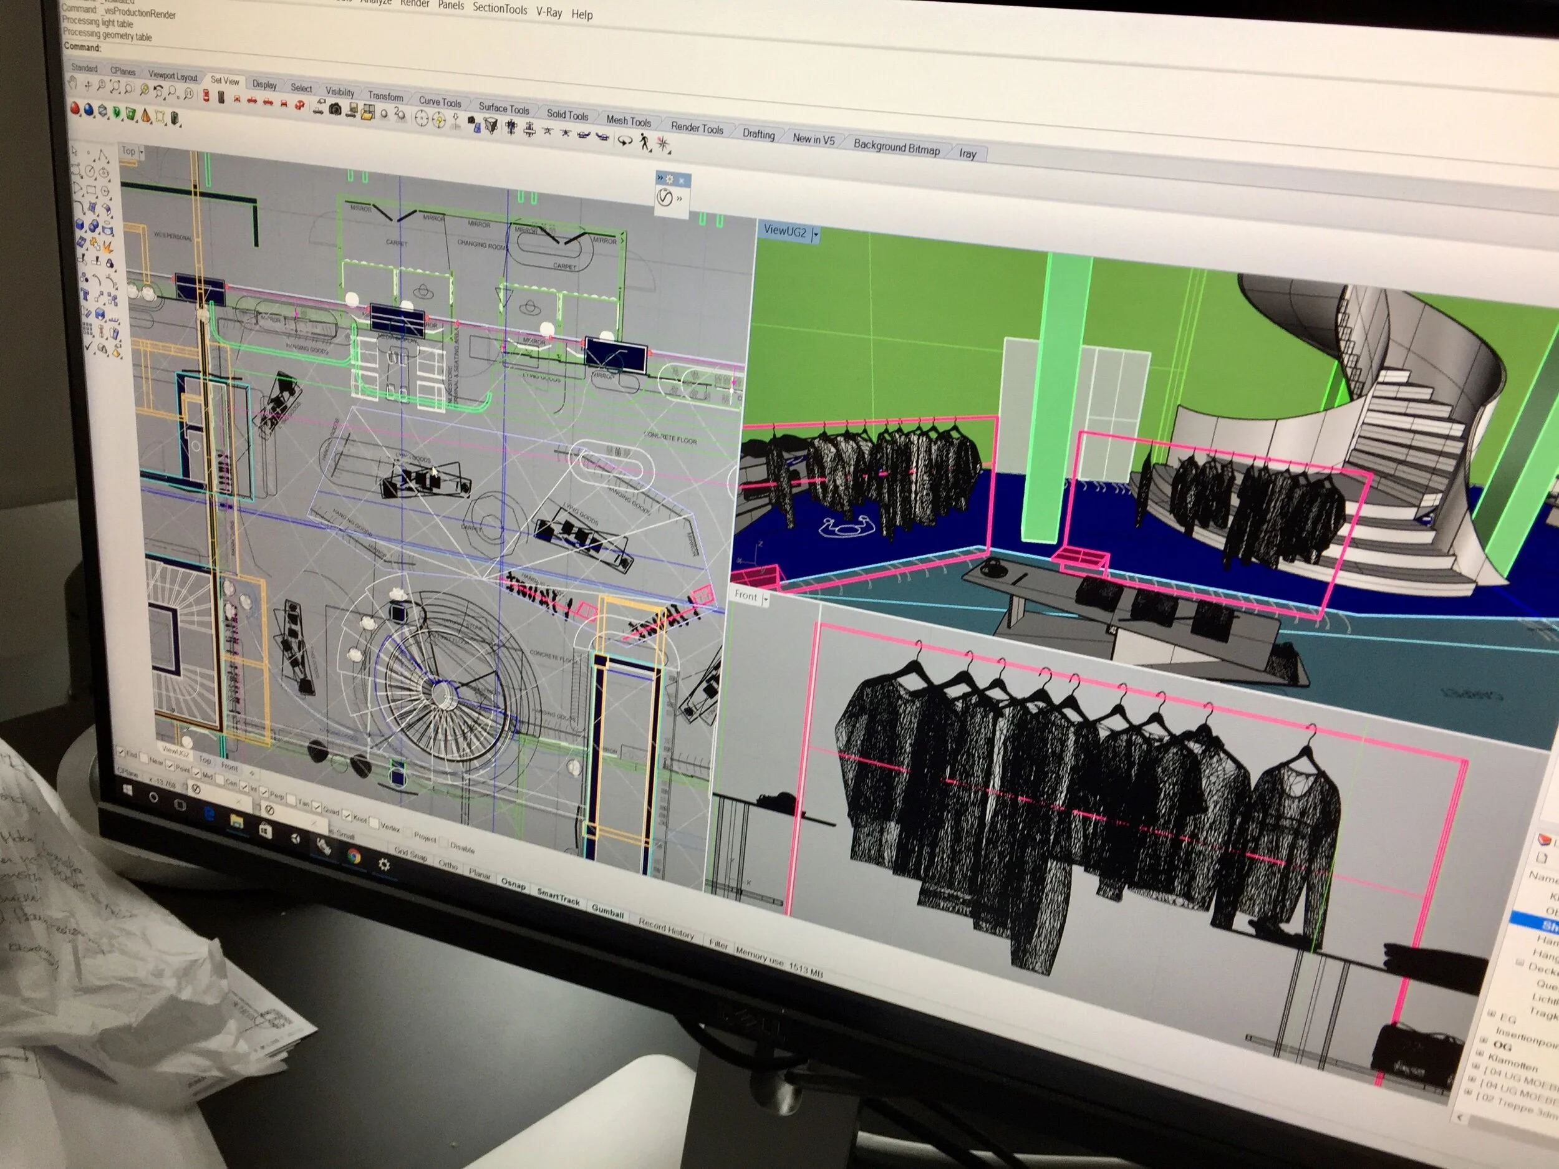
Task: Click the red sphere render icon
Action: click(75, 109)
